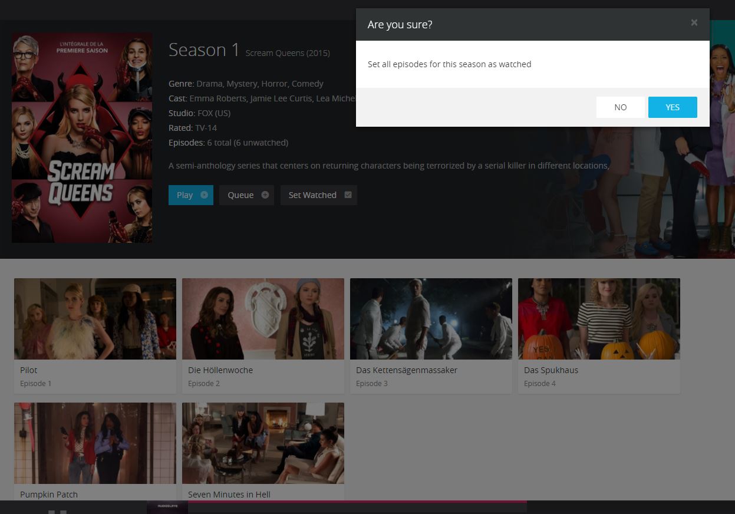Toggle the Set Watched checkmark icon
735x514 pixels.
pyautogui.click(x=348, y=195)
